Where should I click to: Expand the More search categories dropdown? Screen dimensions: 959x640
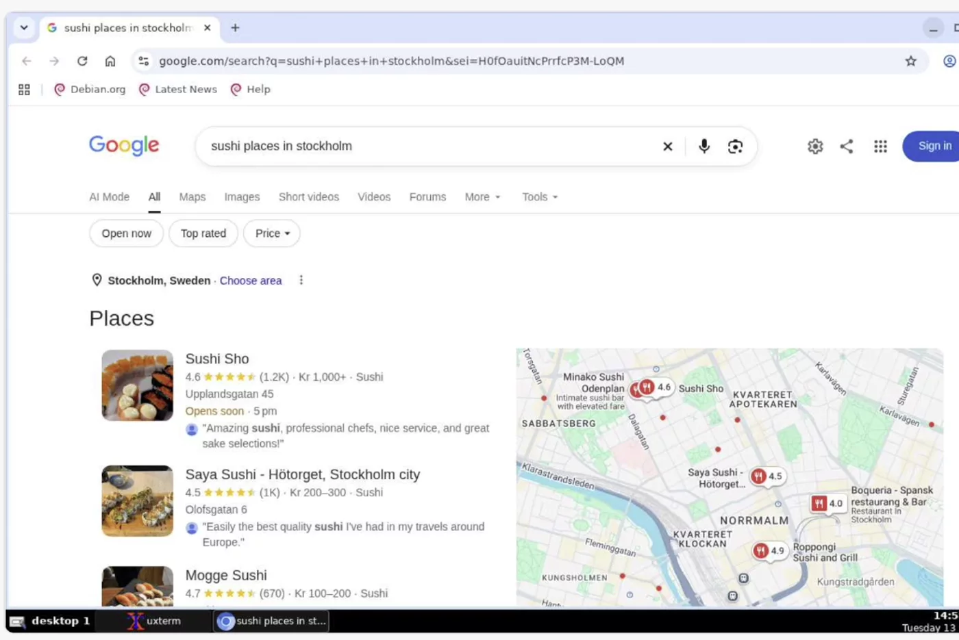click(x=483, y=197)
